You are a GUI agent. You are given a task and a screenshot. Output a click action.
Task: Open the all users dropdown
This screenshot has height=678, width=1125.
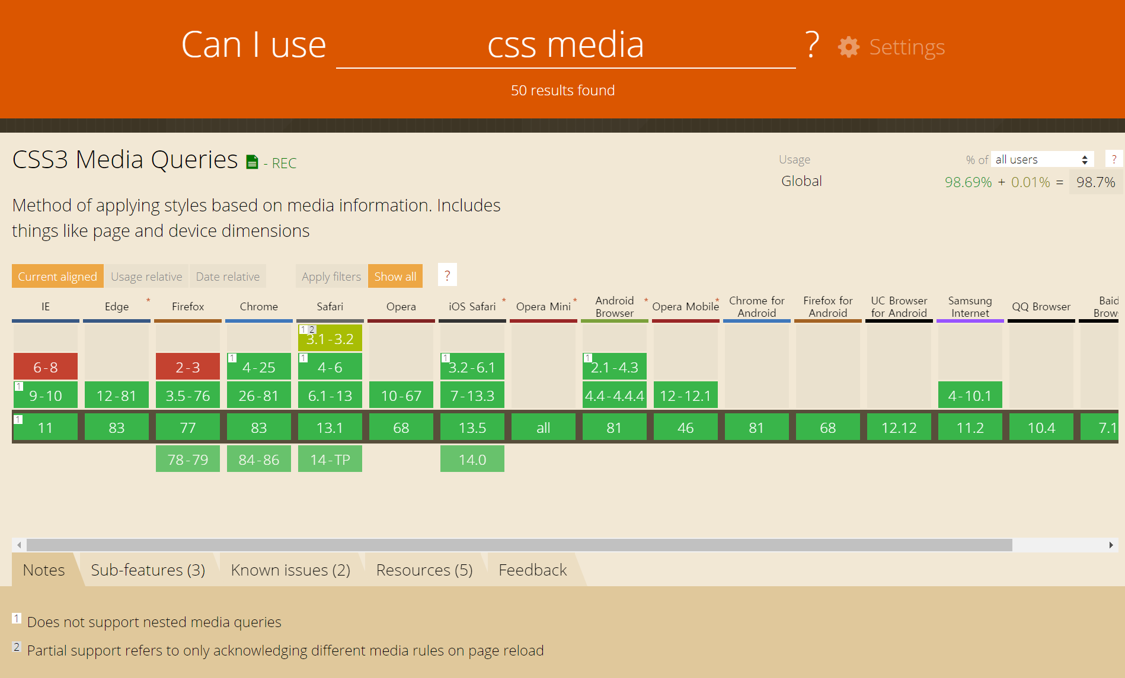[1041, 159]
